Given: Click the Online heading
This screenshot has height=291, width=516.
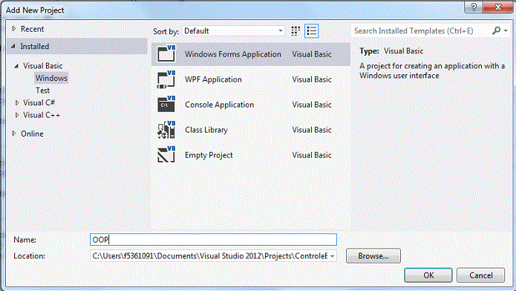Looking at the screenshot, I should [32, 134].
